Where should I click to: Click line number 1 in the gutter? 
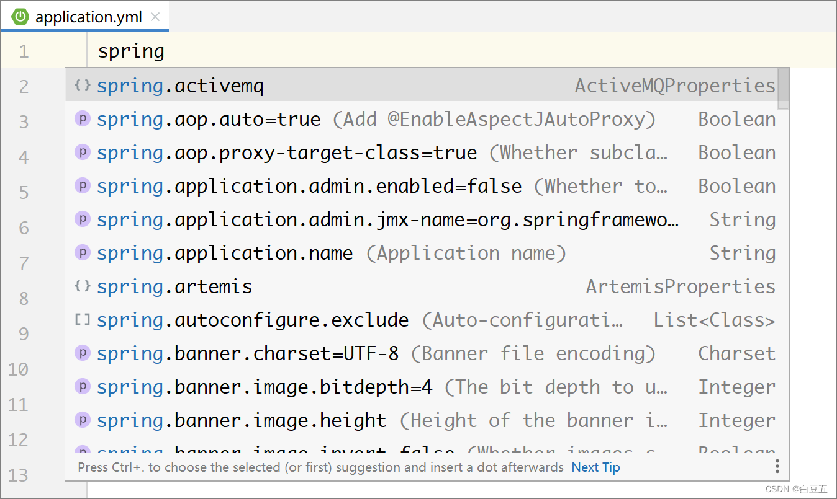[x=24, y=51]
